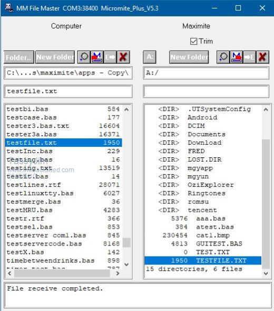Select testInc.bas in computer list
Screen dimensions: 274x311
coord(63,151)
